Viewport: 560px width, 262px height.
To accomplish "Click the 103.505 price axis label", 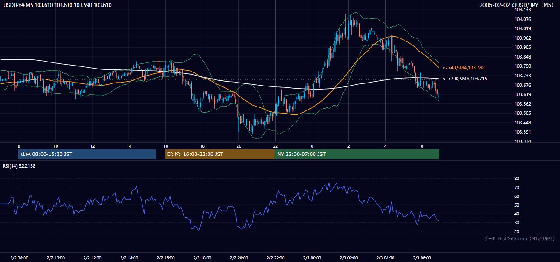I will (x=523, y=113).
